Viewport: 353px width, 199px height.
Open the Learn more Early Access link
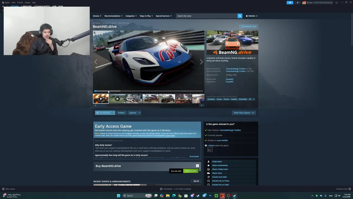(x=170, y=135)
